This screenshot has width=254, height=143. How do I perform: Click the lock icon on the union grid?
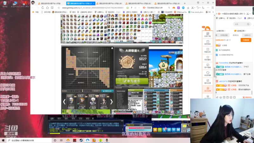(x=112, y=48)
